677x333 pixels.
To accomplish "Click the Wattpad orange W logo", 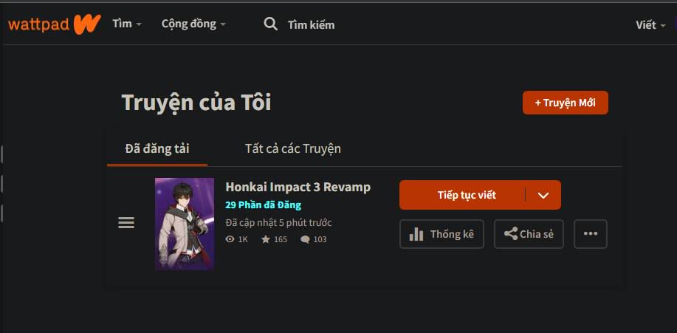I will tap(87, 24).
